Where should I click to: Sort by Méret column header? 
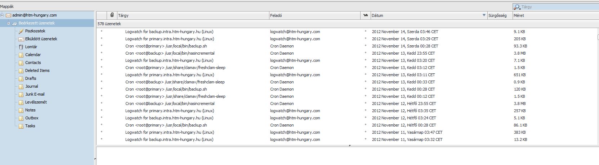point(555,15)
